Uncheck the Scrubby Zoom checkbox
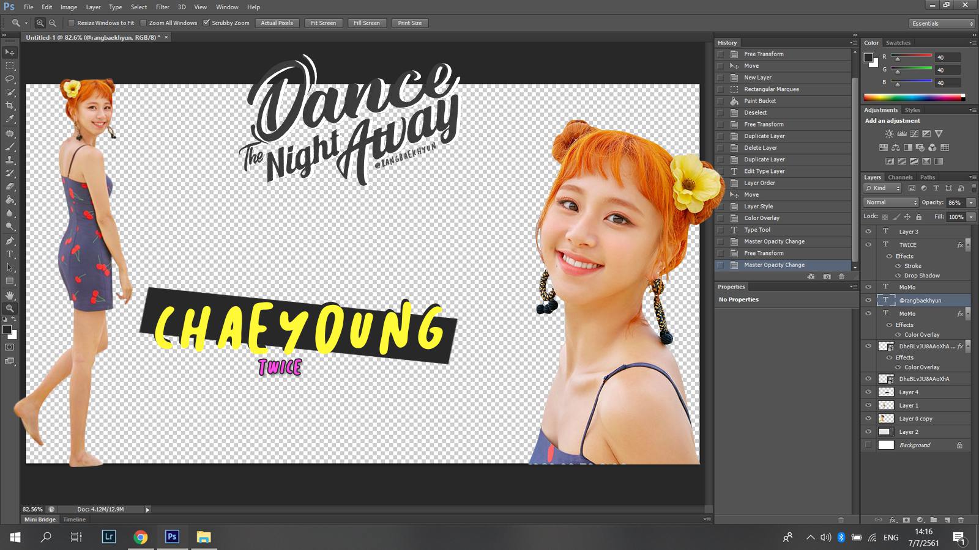Viewport: 979px width, 550px height. [x=206, y=23]
